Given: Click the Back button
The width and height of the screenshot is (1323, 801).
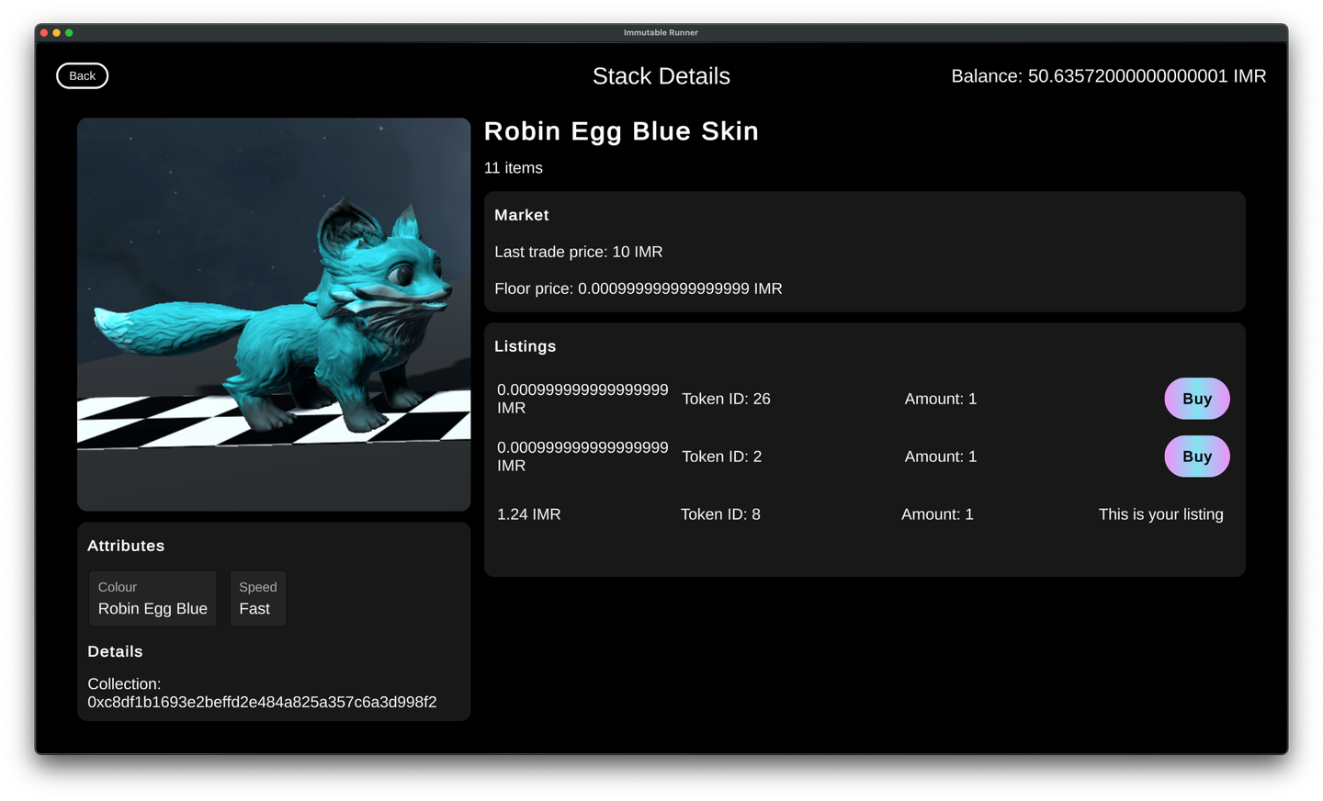Looking at the screenshot, I should pyautogui.click(x=82, y=75).
